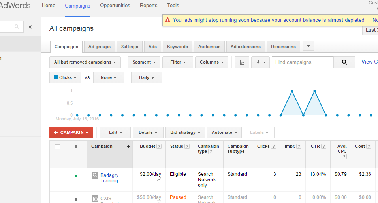Click the green status dot for Badagry Training
Screen dimensions: 378x203
[76, 176]
